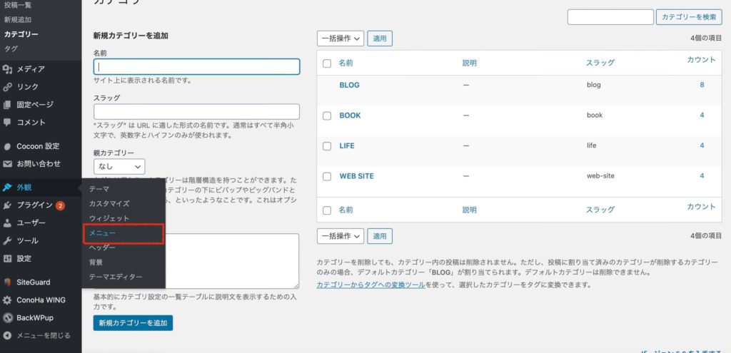Click the Tools wrench icon
Image resolution: width=731 pixels, height=353 pixels.
pos(7,241)
